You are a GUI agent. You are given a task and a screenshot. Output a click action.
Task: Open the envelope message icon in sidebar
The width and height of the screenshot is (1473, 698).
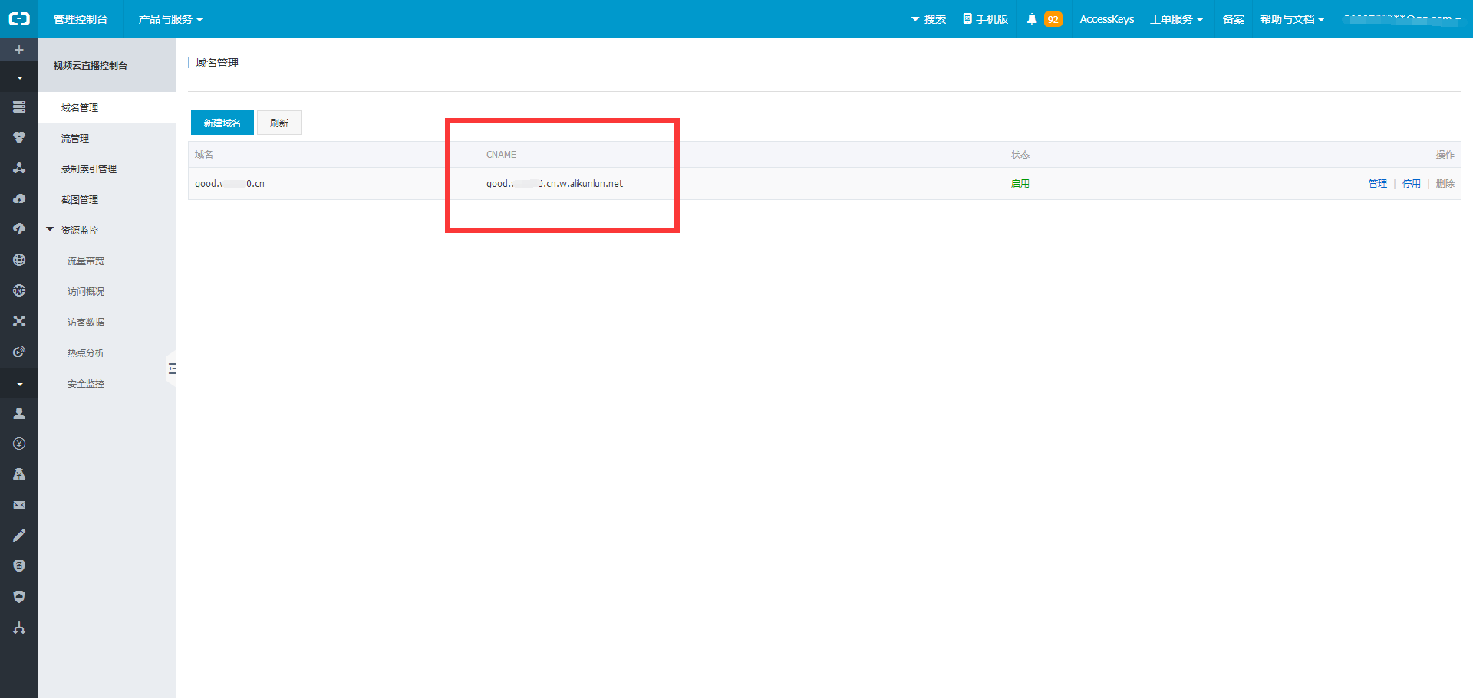pyautogui.click(x=19, y=505)
